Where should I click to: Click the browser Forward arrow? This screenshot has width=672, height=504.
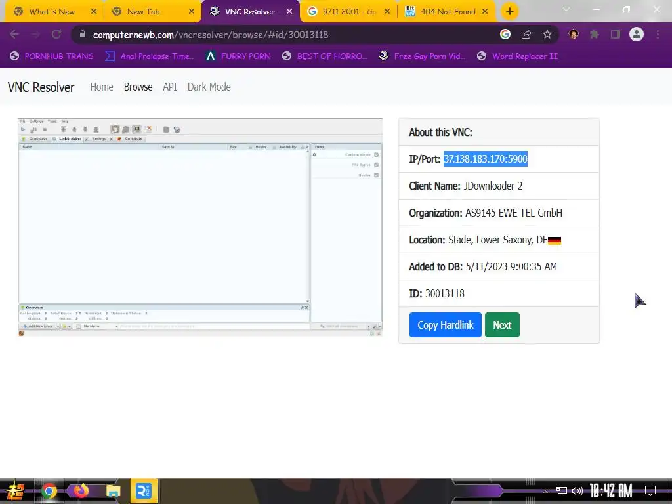point(35,34)
